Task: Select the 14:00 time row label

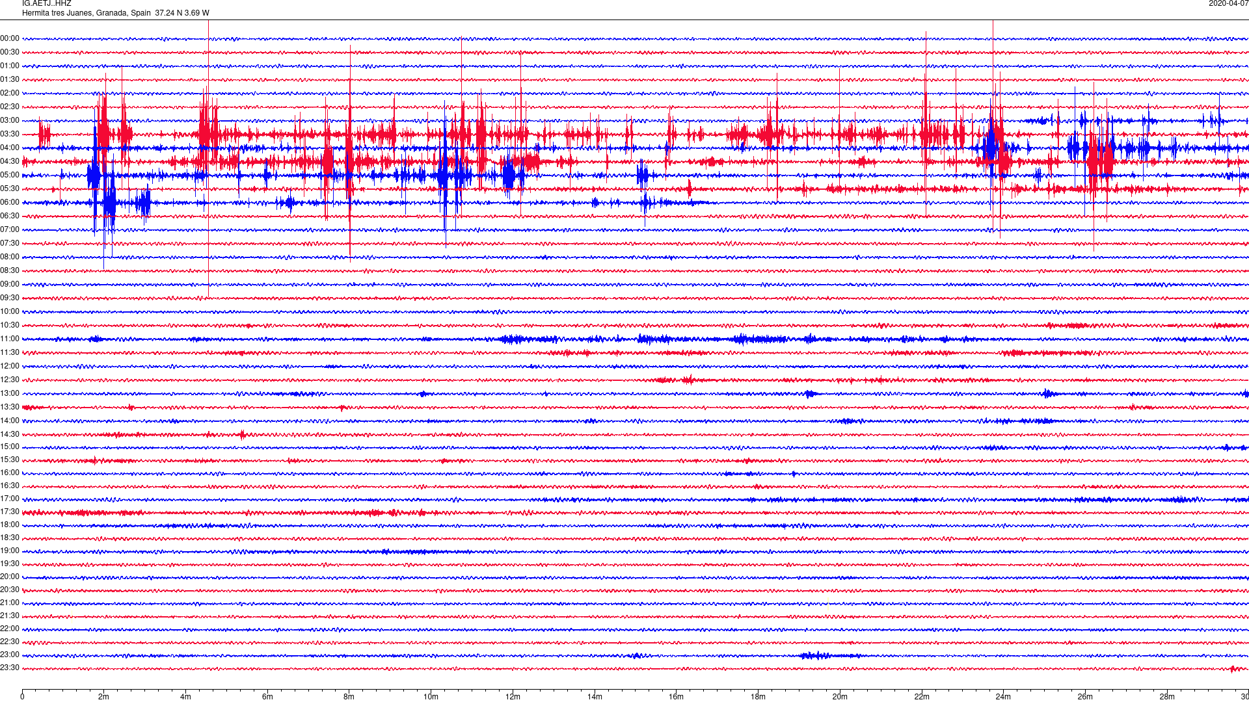Action: [10, 421]
